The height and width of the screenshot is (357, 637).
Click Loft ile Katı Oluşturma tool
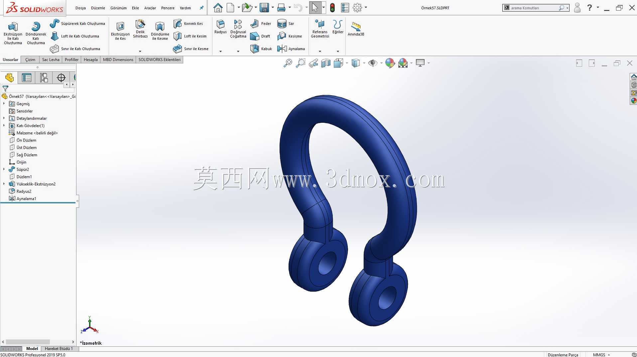click(75, 36)
